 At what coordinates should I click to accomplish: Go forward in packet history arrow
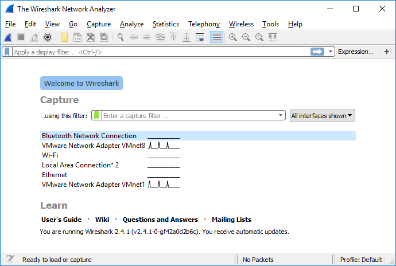147,37
